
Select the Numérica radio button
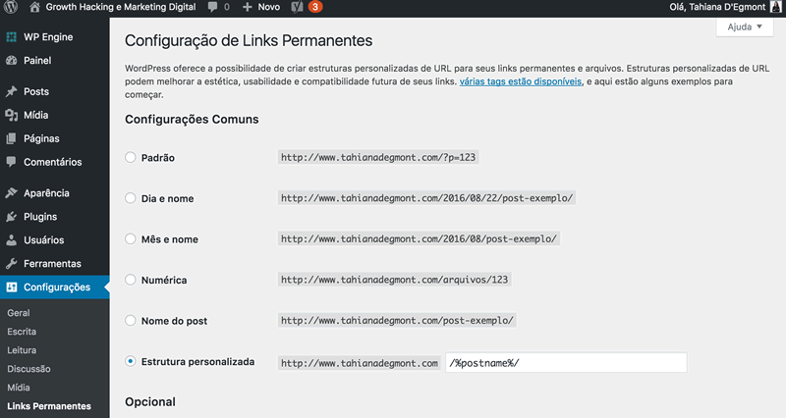[x=131, y=280]
